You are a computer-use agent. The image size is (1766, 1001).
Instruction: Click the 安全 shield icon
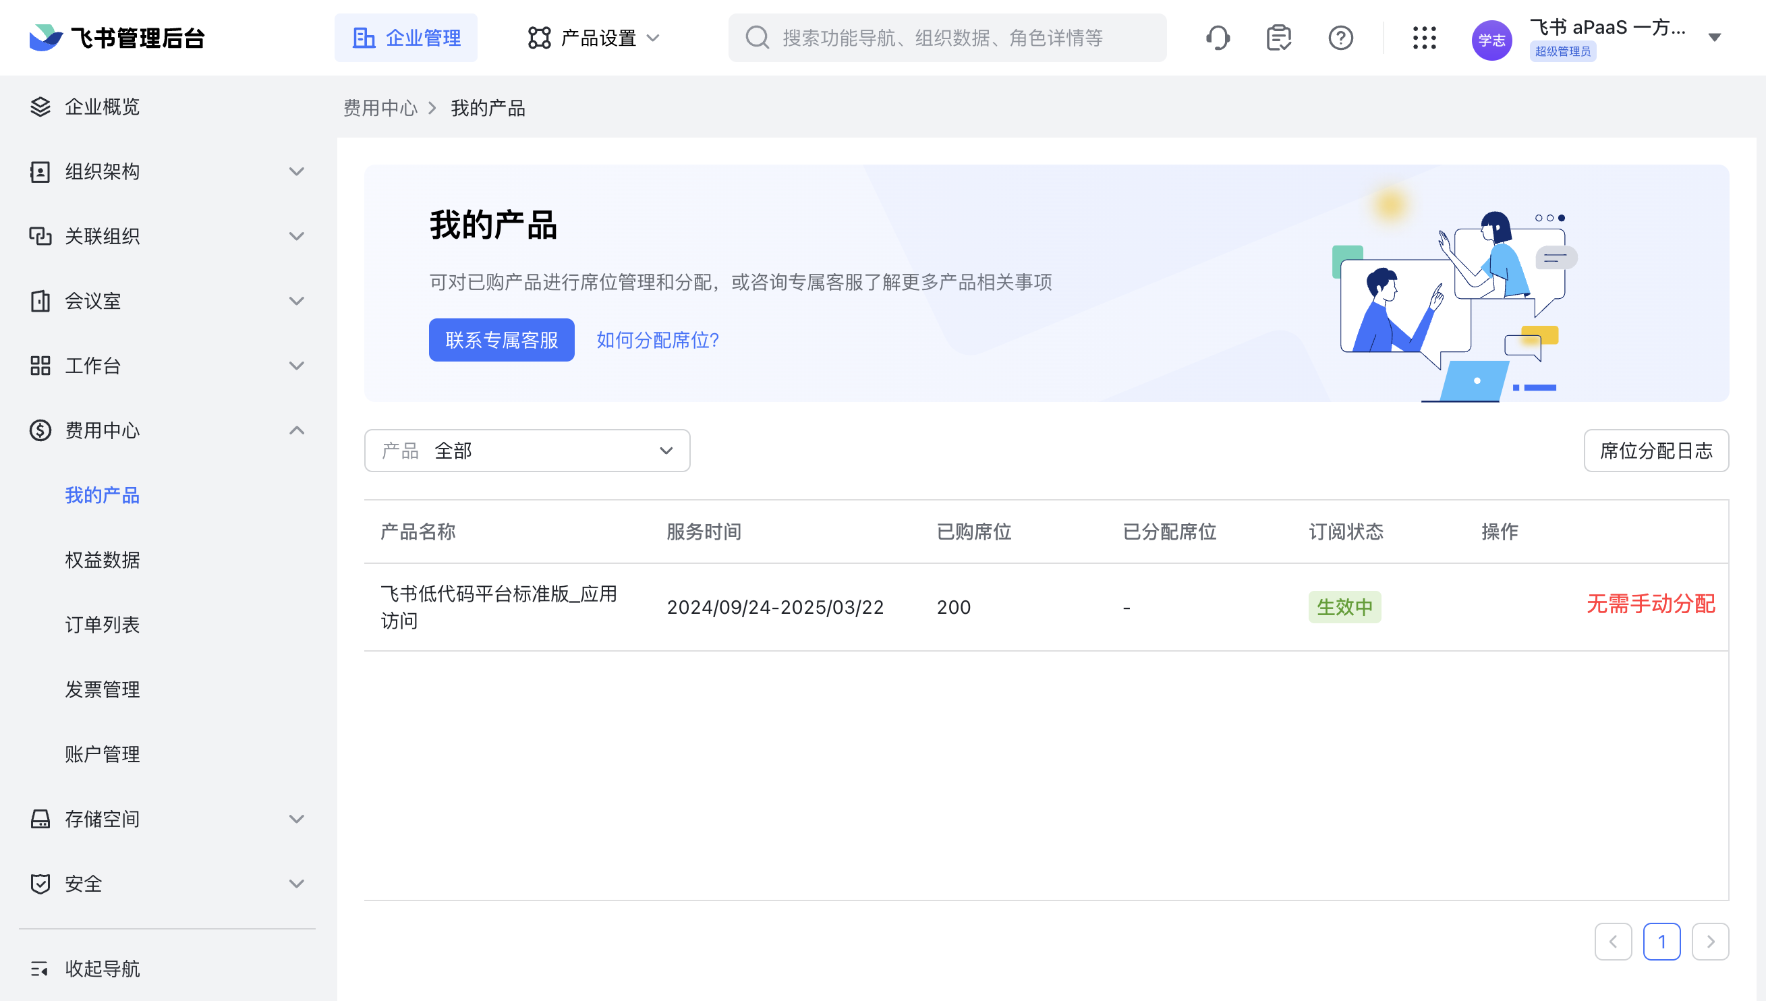coord(40,884)
